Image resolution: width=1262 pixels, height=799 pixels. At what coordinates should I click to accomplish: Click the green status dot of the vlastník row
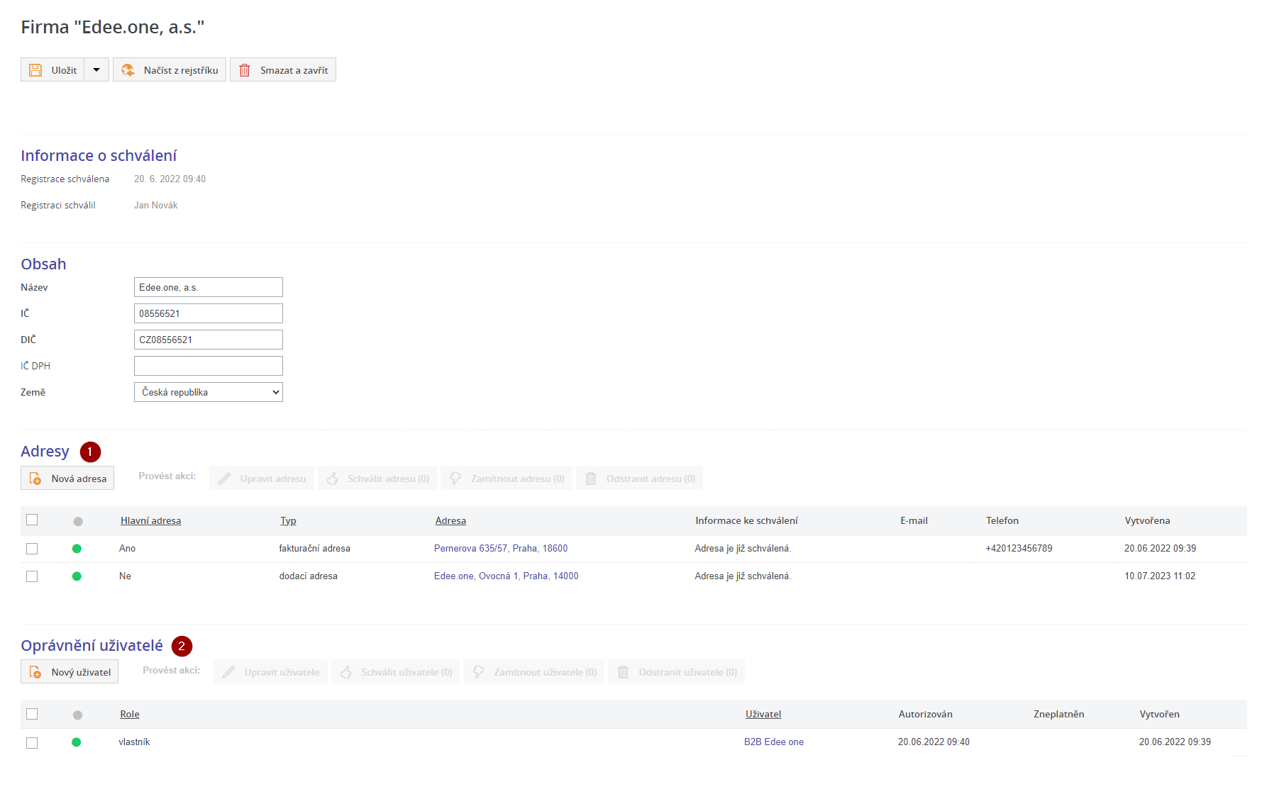77,742
